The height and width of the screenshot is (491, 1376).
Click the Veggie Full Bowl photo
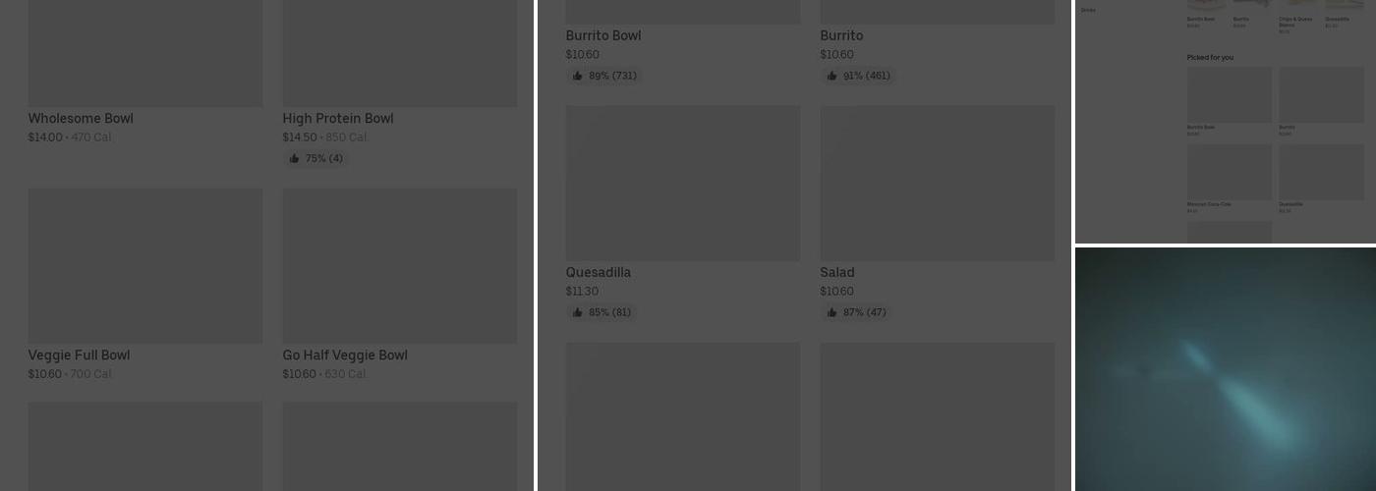pos(144,266)
